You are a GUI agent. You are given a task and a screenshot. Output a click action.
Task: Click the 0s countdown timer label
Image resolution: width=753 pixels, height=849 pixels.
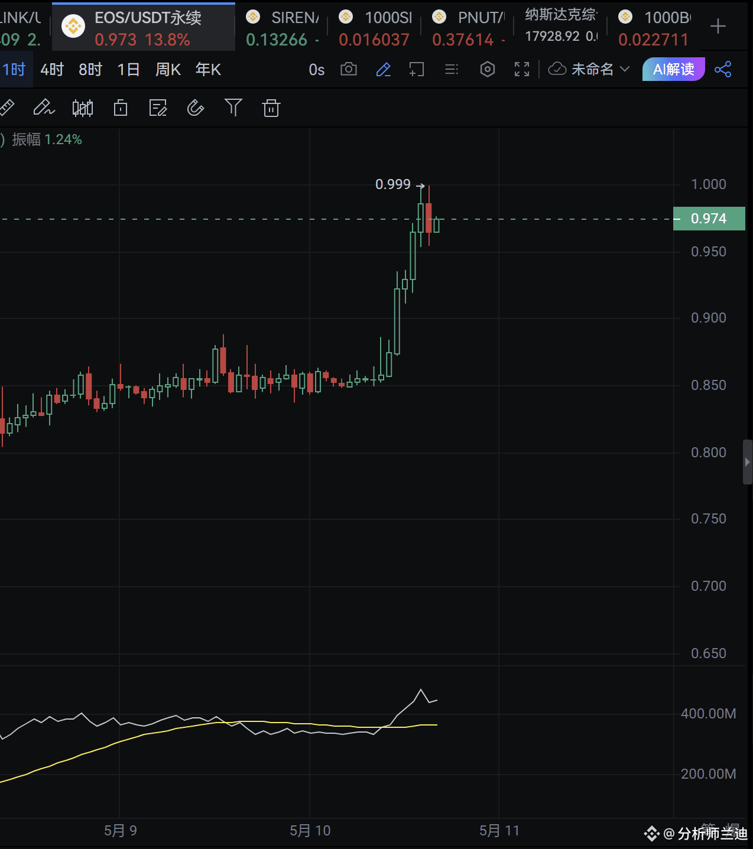[316, 69]
